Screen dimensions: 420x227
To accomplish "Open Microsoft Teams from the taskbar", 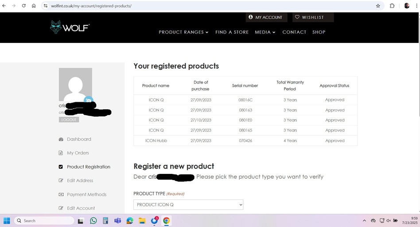I will (117, 220).
